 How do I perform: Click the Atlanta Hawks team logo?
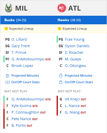click(62, 8)
